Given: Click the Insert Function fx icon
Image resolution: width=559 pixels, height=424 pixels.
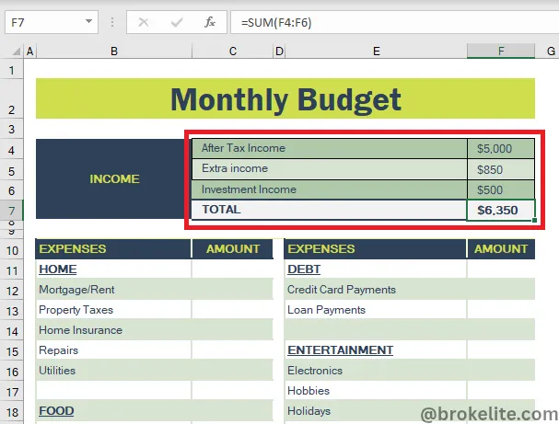Looking at the screenshot, I should 209,21.
